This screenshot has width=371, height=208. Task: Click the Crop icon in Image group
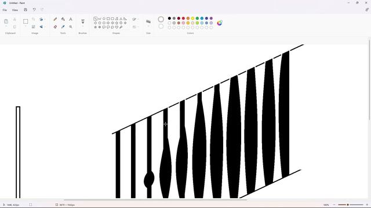(34, 19)
